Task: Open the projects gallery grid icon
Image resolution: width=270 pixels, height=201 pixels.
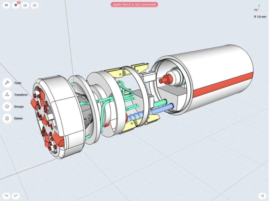Action: 6,5
